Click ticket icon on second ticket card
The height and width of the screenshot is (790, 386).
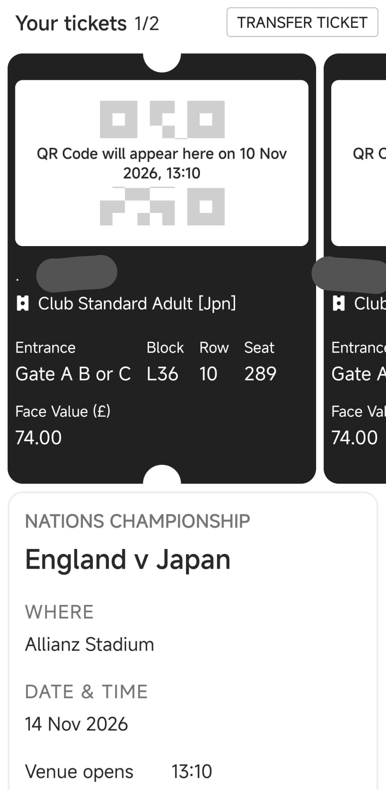coord(339,304)
